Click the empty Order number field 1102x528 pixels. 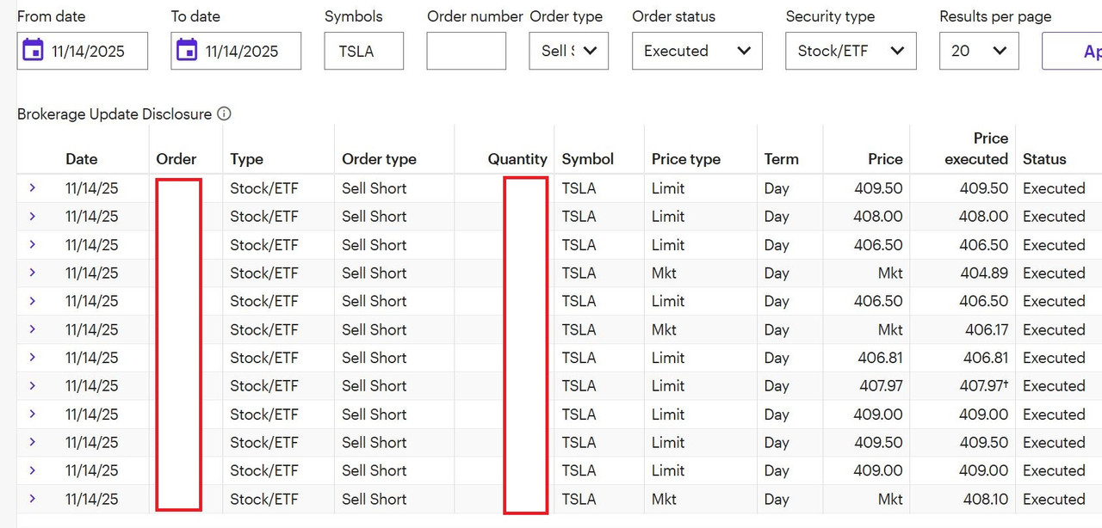467,51
